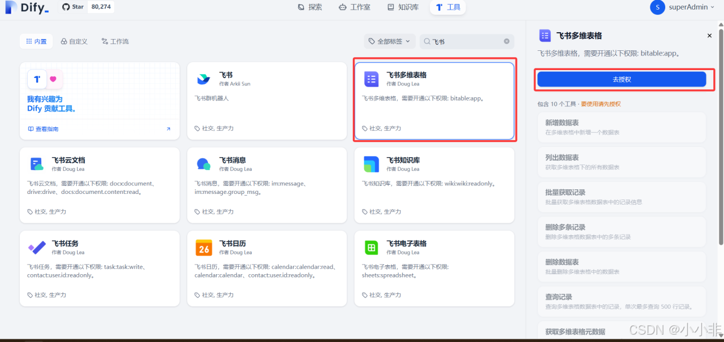
Task: Expand the 全部标签 filter dropdown
Action: pos(390,41)
